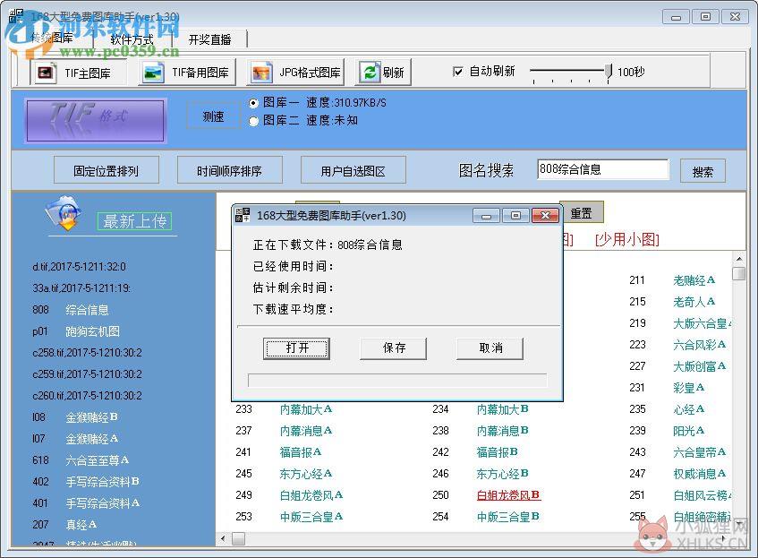Select d.tif 2017-5-12 entry
Viewport: 758px width, 558px height.
[x=79, y=267]
